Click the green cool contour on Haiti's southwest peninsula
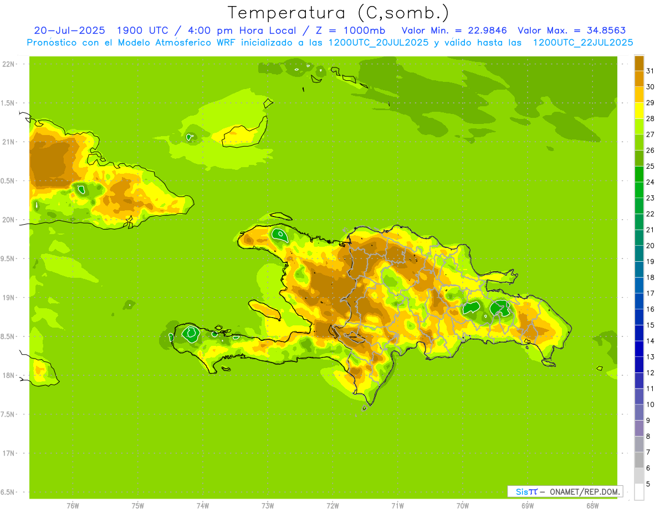The image size is (665, 513). pos(191,333)
